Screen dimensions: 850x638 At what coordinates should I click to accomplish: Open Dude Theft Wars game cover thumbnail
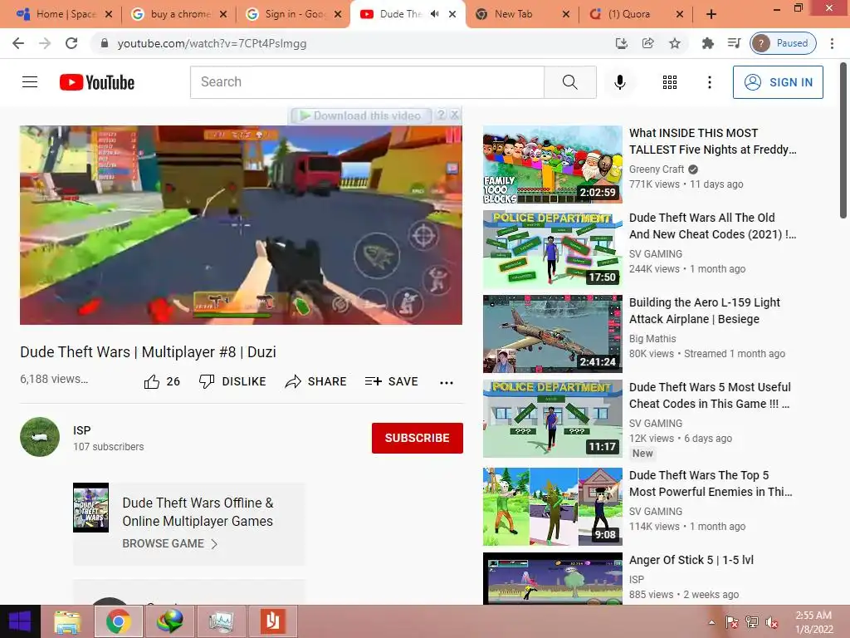pos(91,508)
